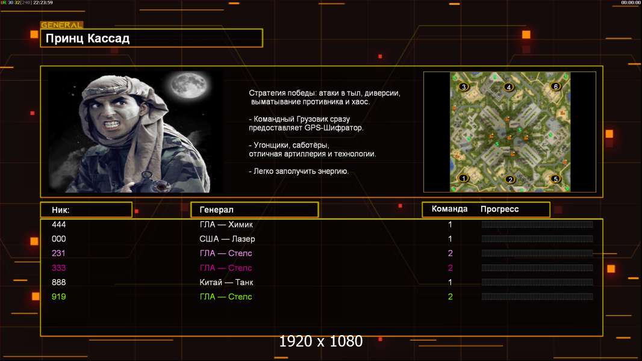This screenshot has height=361, width=642.
Task: Click the "Принц Кассад" general name title
Action: pos(88,39)
